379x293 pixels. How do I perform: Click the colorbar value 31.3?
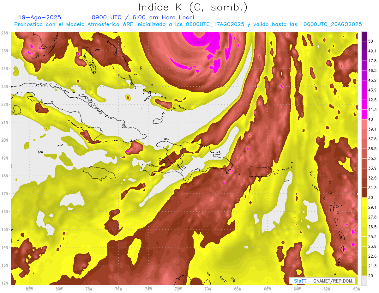(372, 188)
